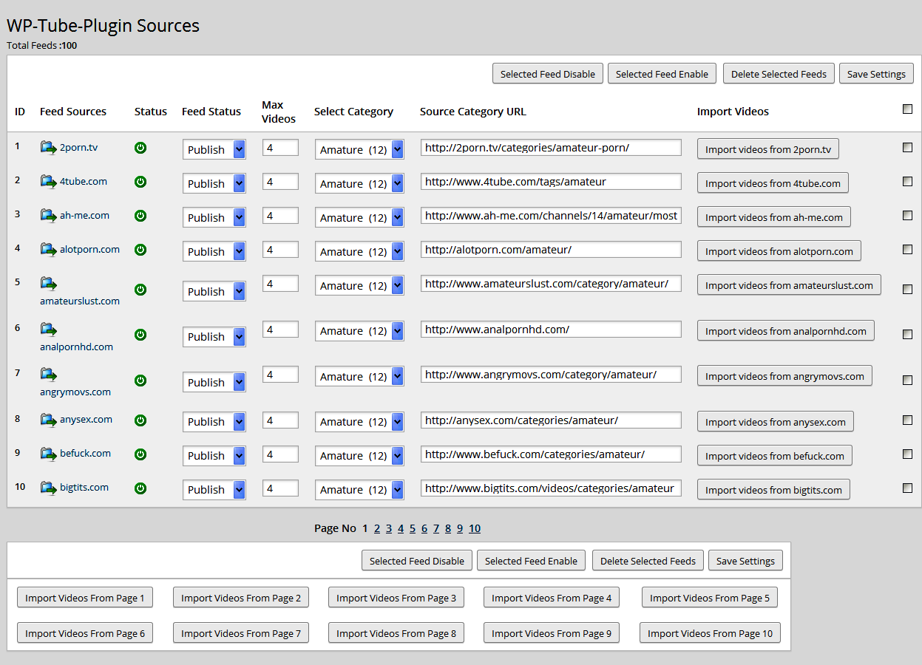Click the feed icon beside anysex.com

tap(48, 420)
